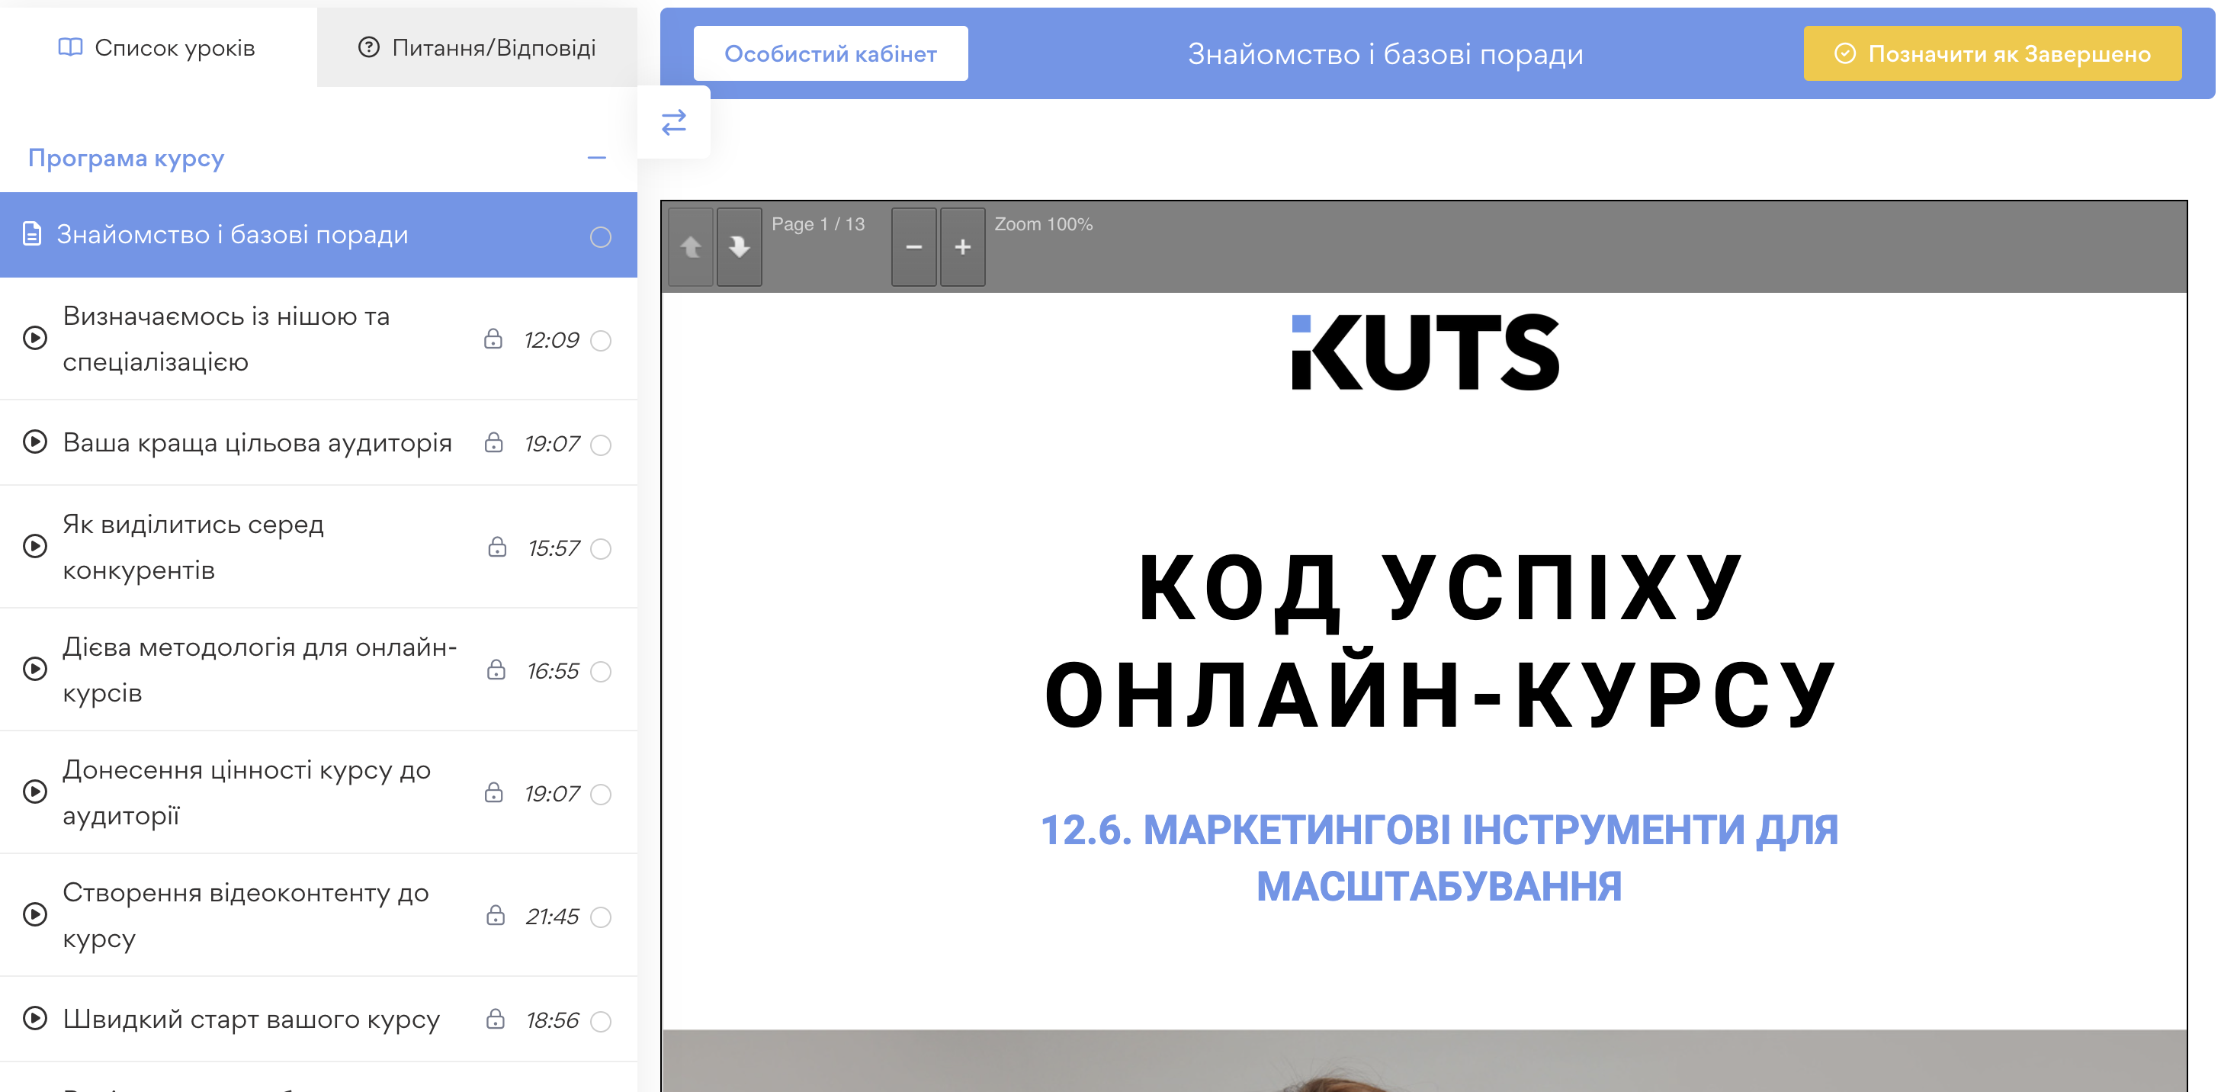Click the play icon beside 'Ваша краща цільова аудиторія'
This screenshot has width=2237, height=1092.
click(x=35, y=443)
